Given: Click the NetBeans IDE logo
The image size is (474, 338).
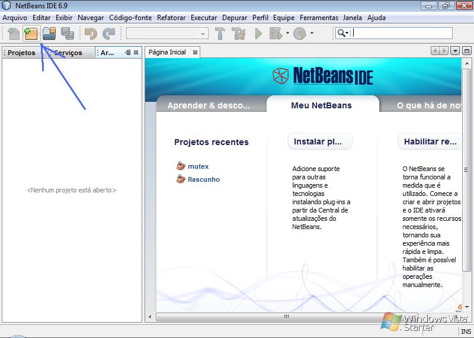Looking at the screenshot, I should [322, 76].
